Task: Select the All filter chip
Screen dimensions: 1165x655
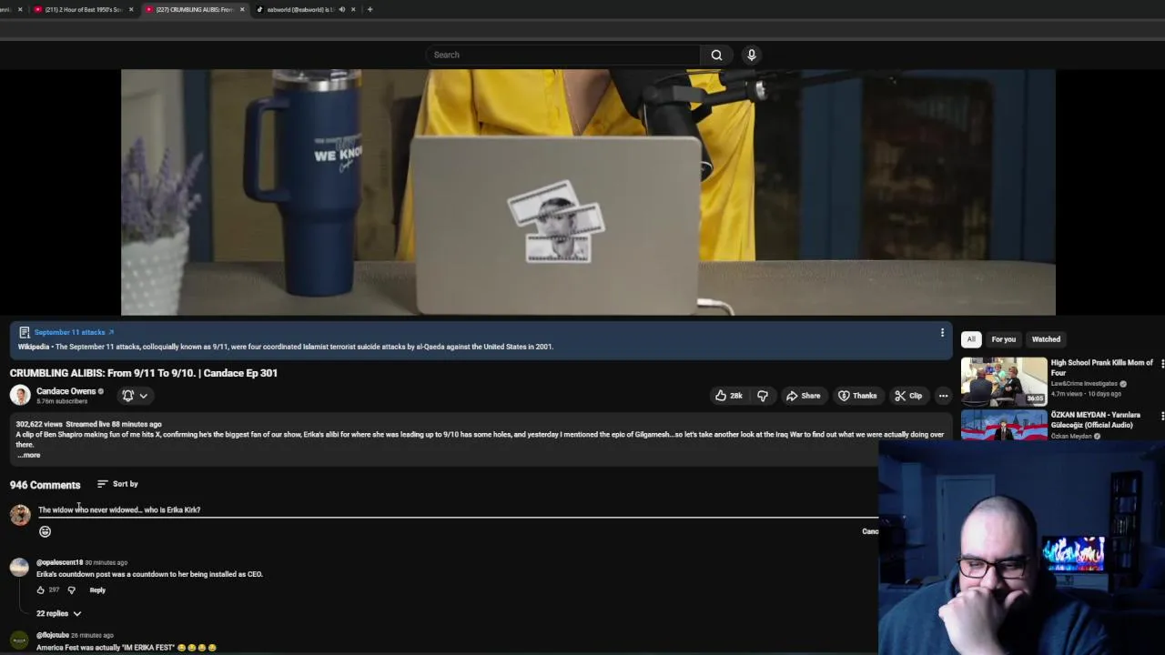Action: point(971,339)
